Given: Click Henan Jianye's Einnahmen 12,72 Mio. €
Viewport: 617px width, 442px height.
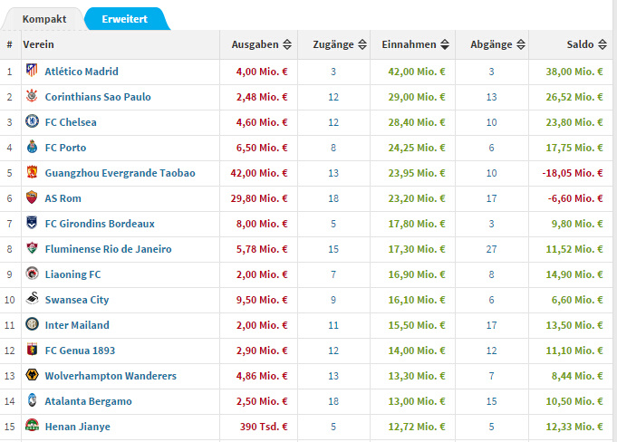Looking at the screenshot, I should point(417,427).
